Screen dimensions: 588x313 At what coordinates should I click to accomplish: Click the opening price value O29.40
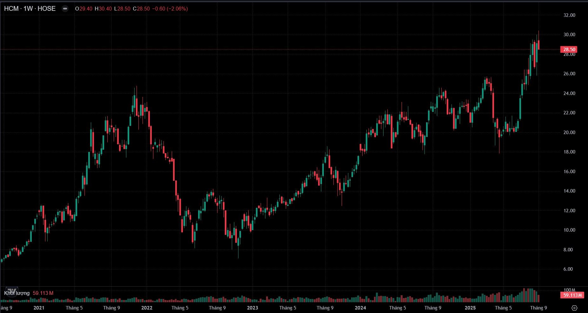(84, 9)
